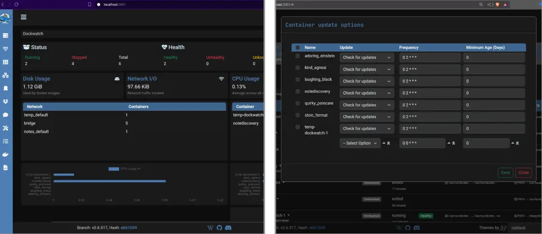The height and width of the screenshot is (234, 542).
Task: Click the Brave shield icon in the address bar
Action: tap(496, 4)
